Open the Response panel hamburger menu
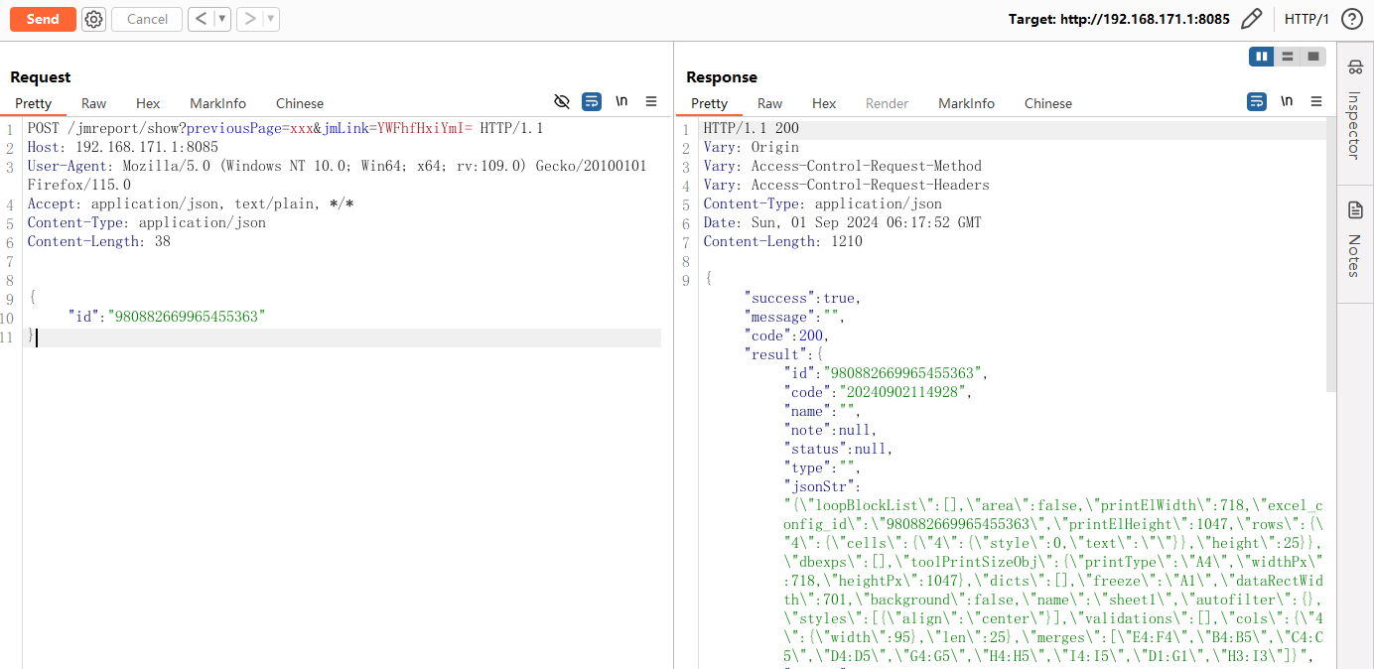The width and height of the screenshot is (1374, 669). [x=1316, y=101]
